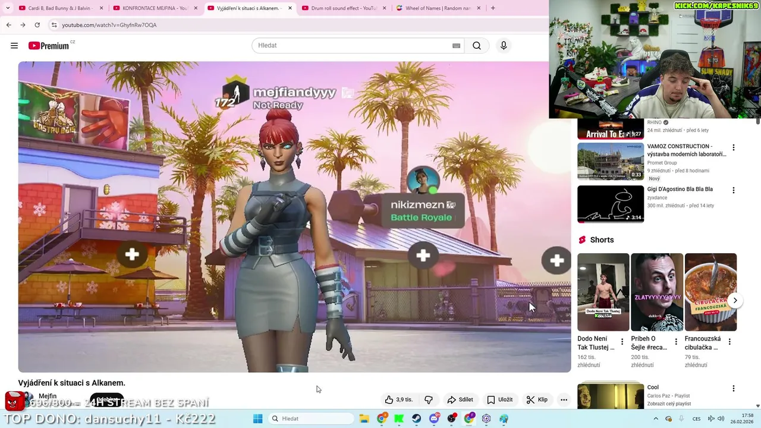Click the Klip clip button
The height and width of the screenshot is (428, 761).
tap(537, 399)
